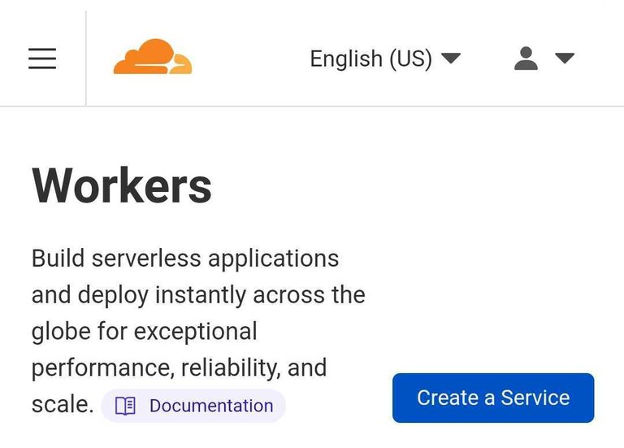This screenshot has height=448, width=624.
Task: Open the Documentation link
Action: pos(210,406)
